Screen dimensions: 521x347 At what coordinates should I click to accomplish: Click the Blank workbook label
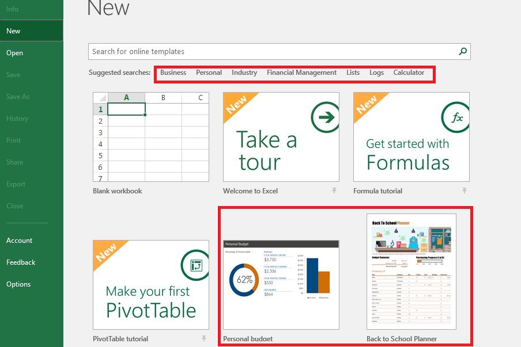(x=118, y=190)
